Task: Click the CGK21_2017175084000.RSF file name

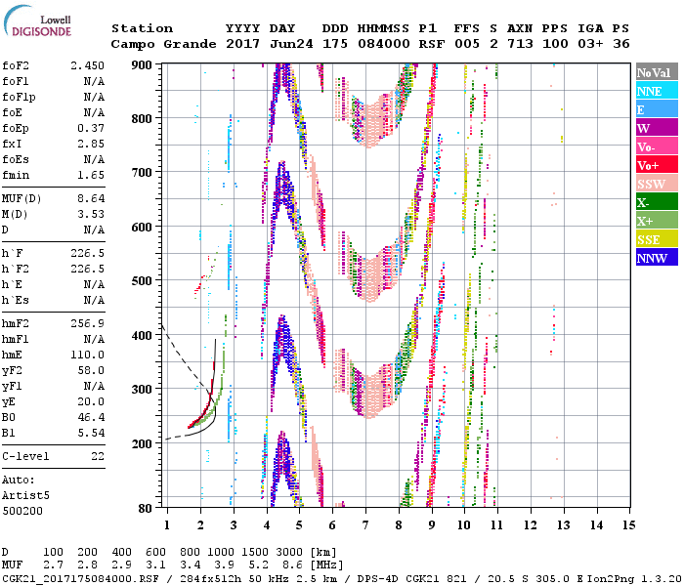Action: (x=81, y=578)
